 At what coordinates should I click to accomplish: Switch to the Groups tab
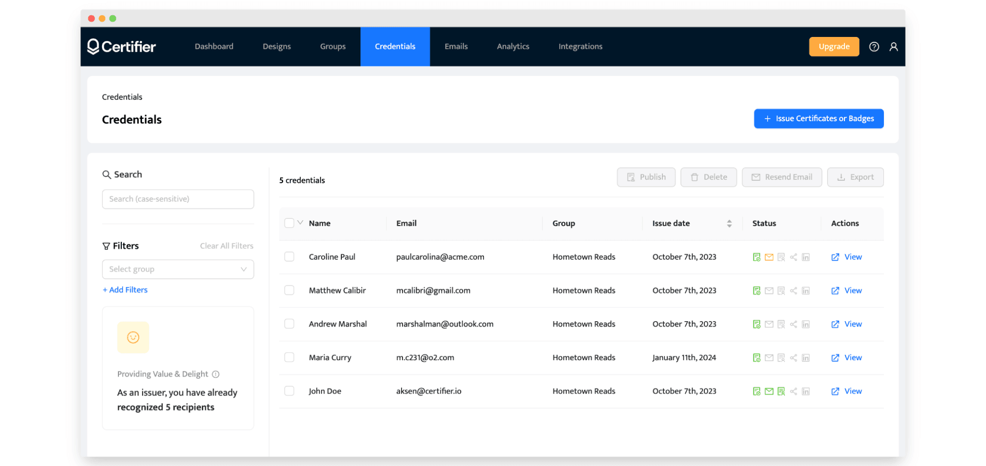point(333,46)
